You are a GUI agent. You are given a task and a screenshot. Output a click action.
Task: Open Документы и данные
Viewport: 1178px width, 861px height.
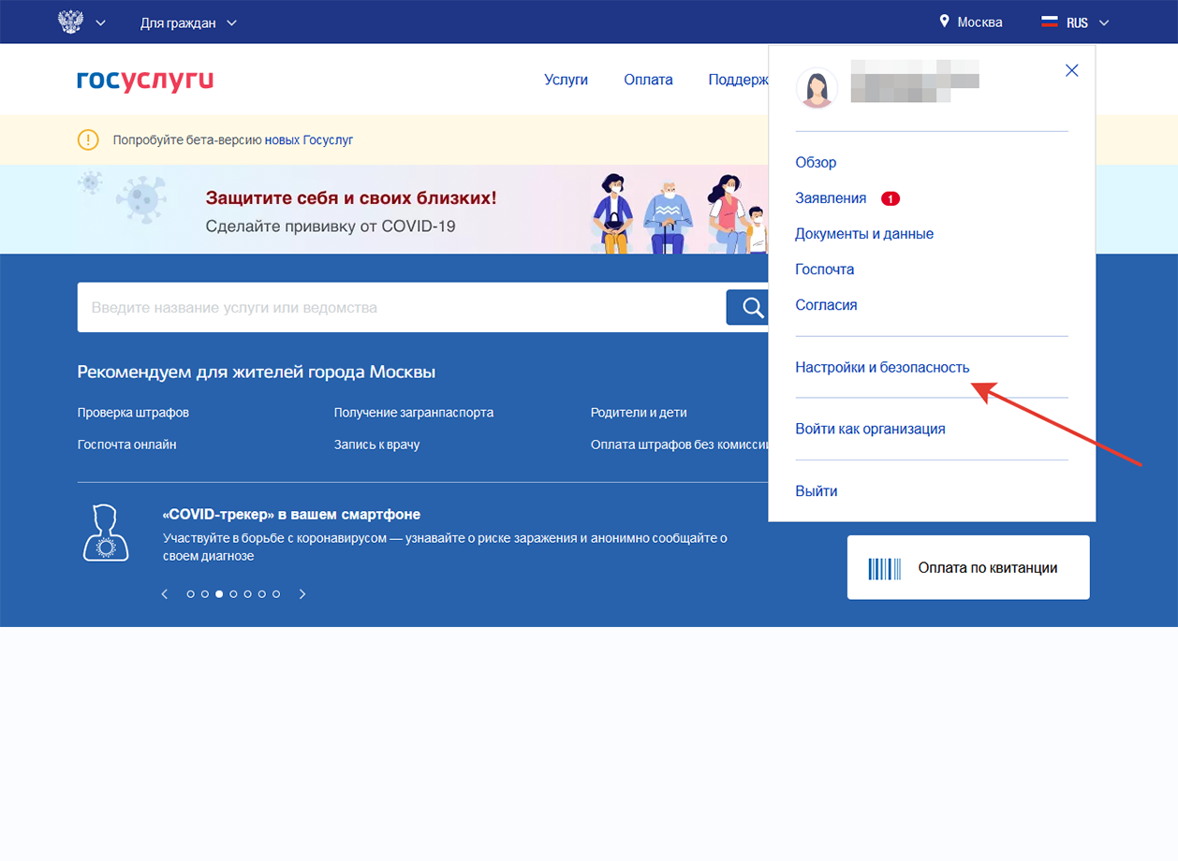coord(864,234)
